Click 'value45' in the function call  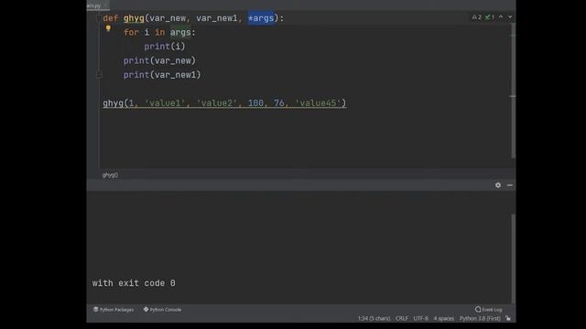coord(318,103)
